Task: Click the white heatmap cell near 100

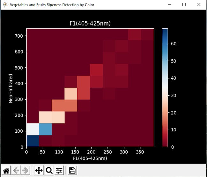Action: click(33, 129)
